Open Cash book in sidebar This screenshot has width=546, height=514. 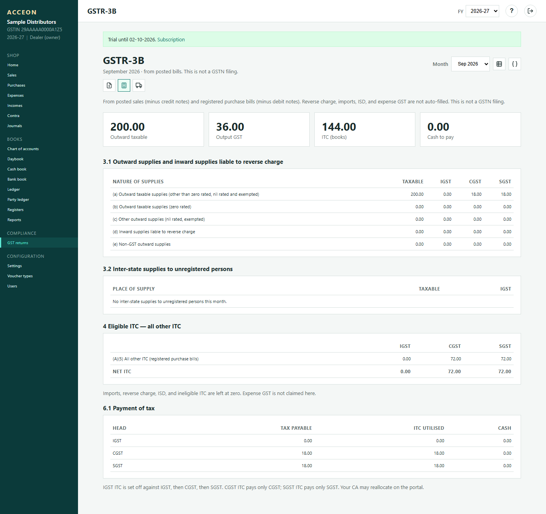[x=17, y=169]
